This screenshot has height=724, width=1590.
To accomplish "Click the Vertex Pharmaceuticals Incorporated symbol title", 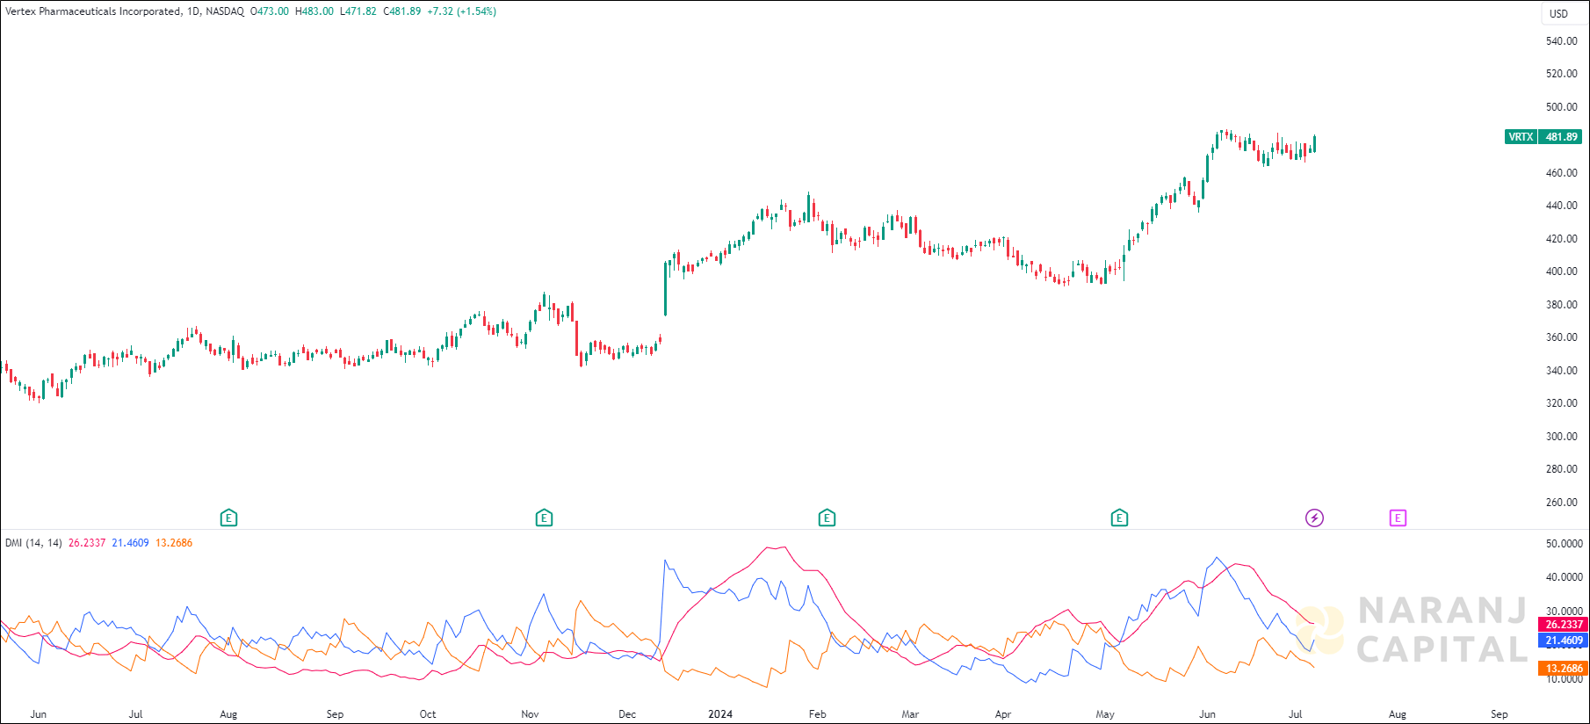I will [94, 11].
